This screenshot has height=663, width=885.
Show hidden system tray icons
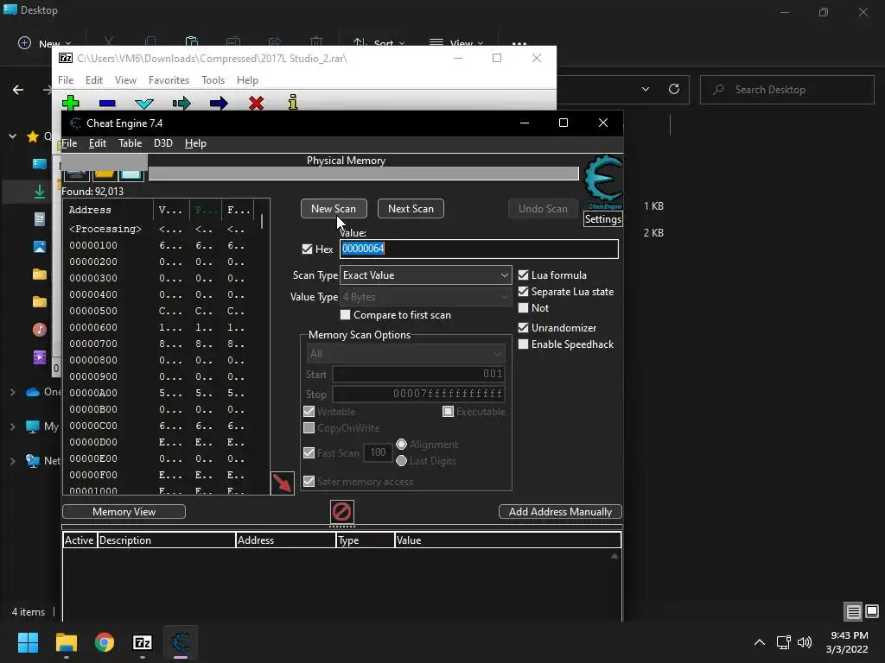pos(760,642)
